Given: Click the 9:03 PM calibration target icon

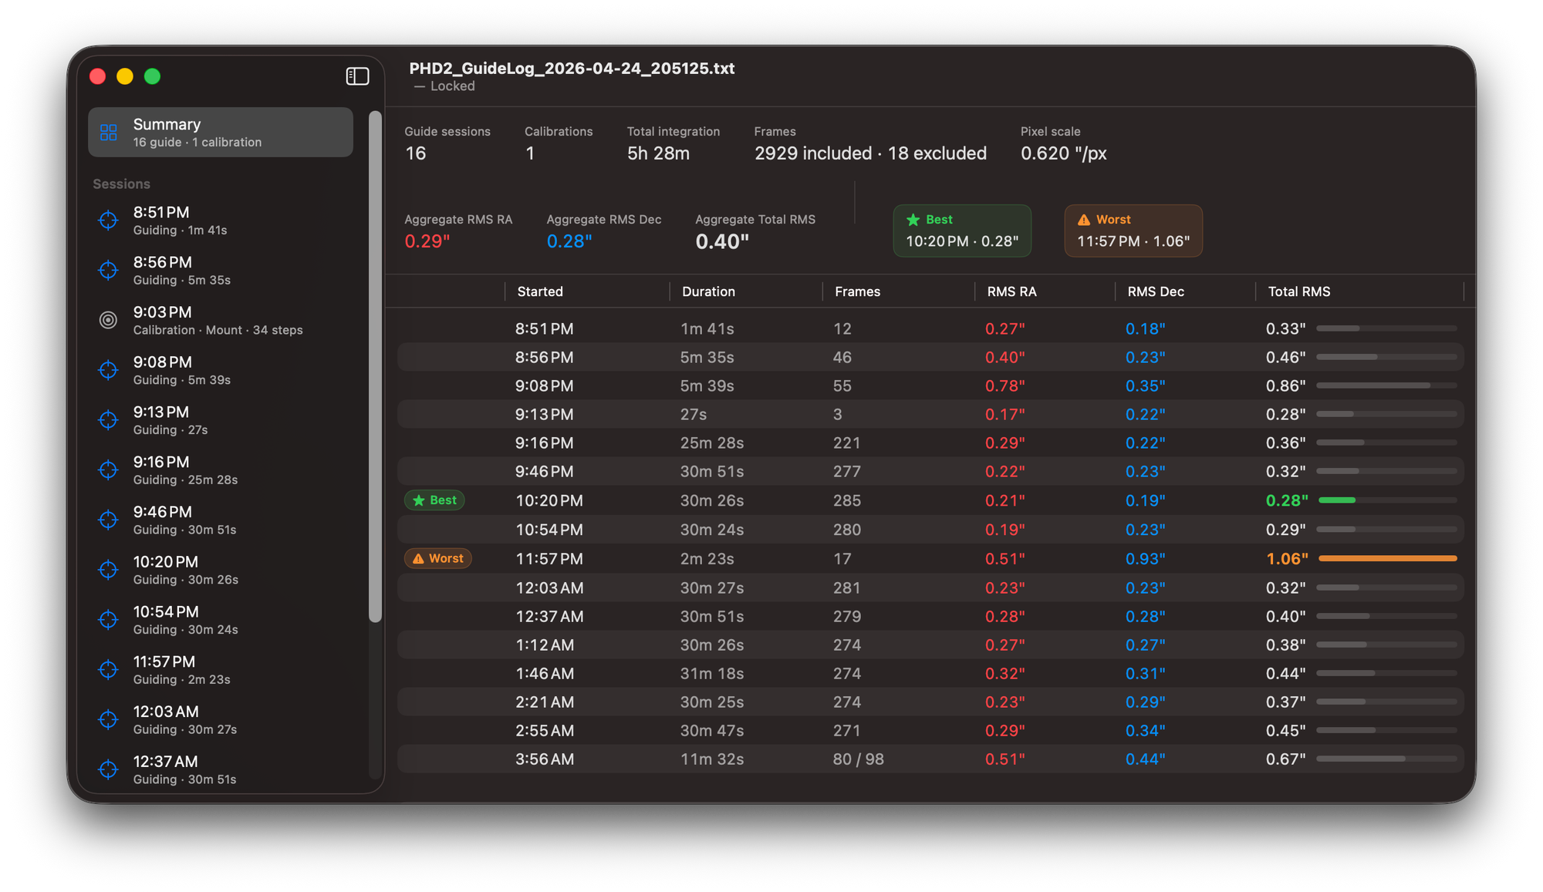Looking at the screenshot, I should 109,320.
